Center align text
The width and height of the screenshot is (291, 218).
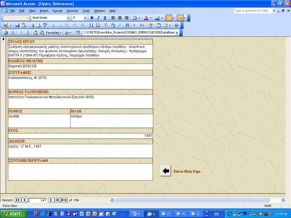click(x=120, y=18)
